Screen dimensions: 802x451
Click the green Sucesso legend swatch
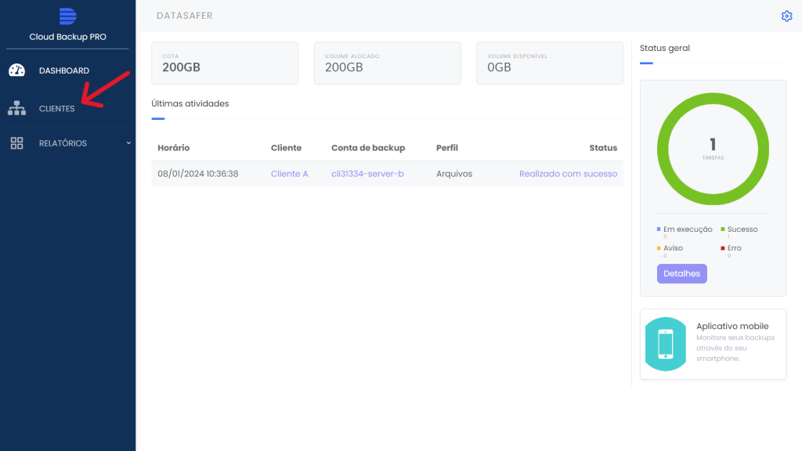[723, 229]
